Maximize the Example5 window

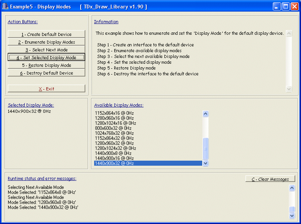[286, 7]
